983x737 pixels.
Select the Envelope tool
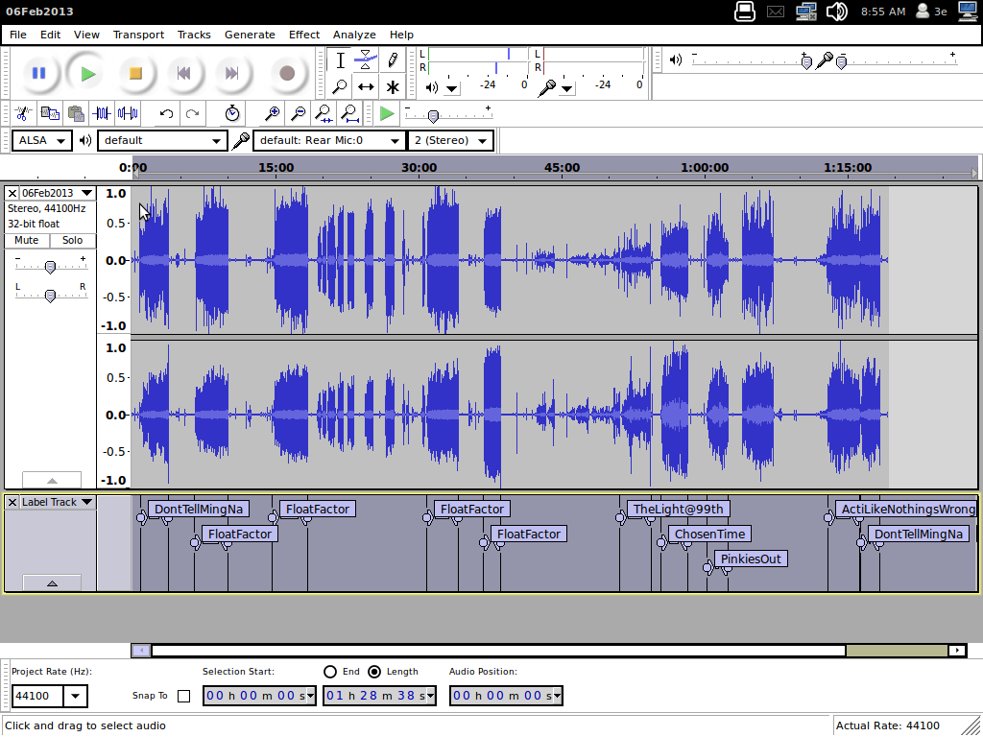366,59
